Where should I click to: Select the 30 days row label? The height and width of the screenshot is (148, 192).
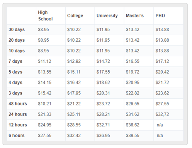coord(17,30)
